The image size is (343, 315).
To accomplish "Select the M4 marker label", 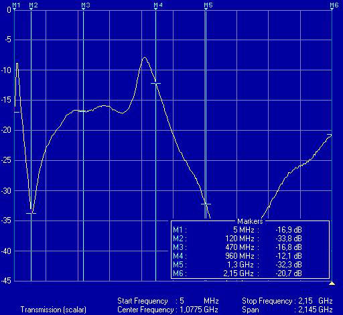I will click(x=158, y=5).
